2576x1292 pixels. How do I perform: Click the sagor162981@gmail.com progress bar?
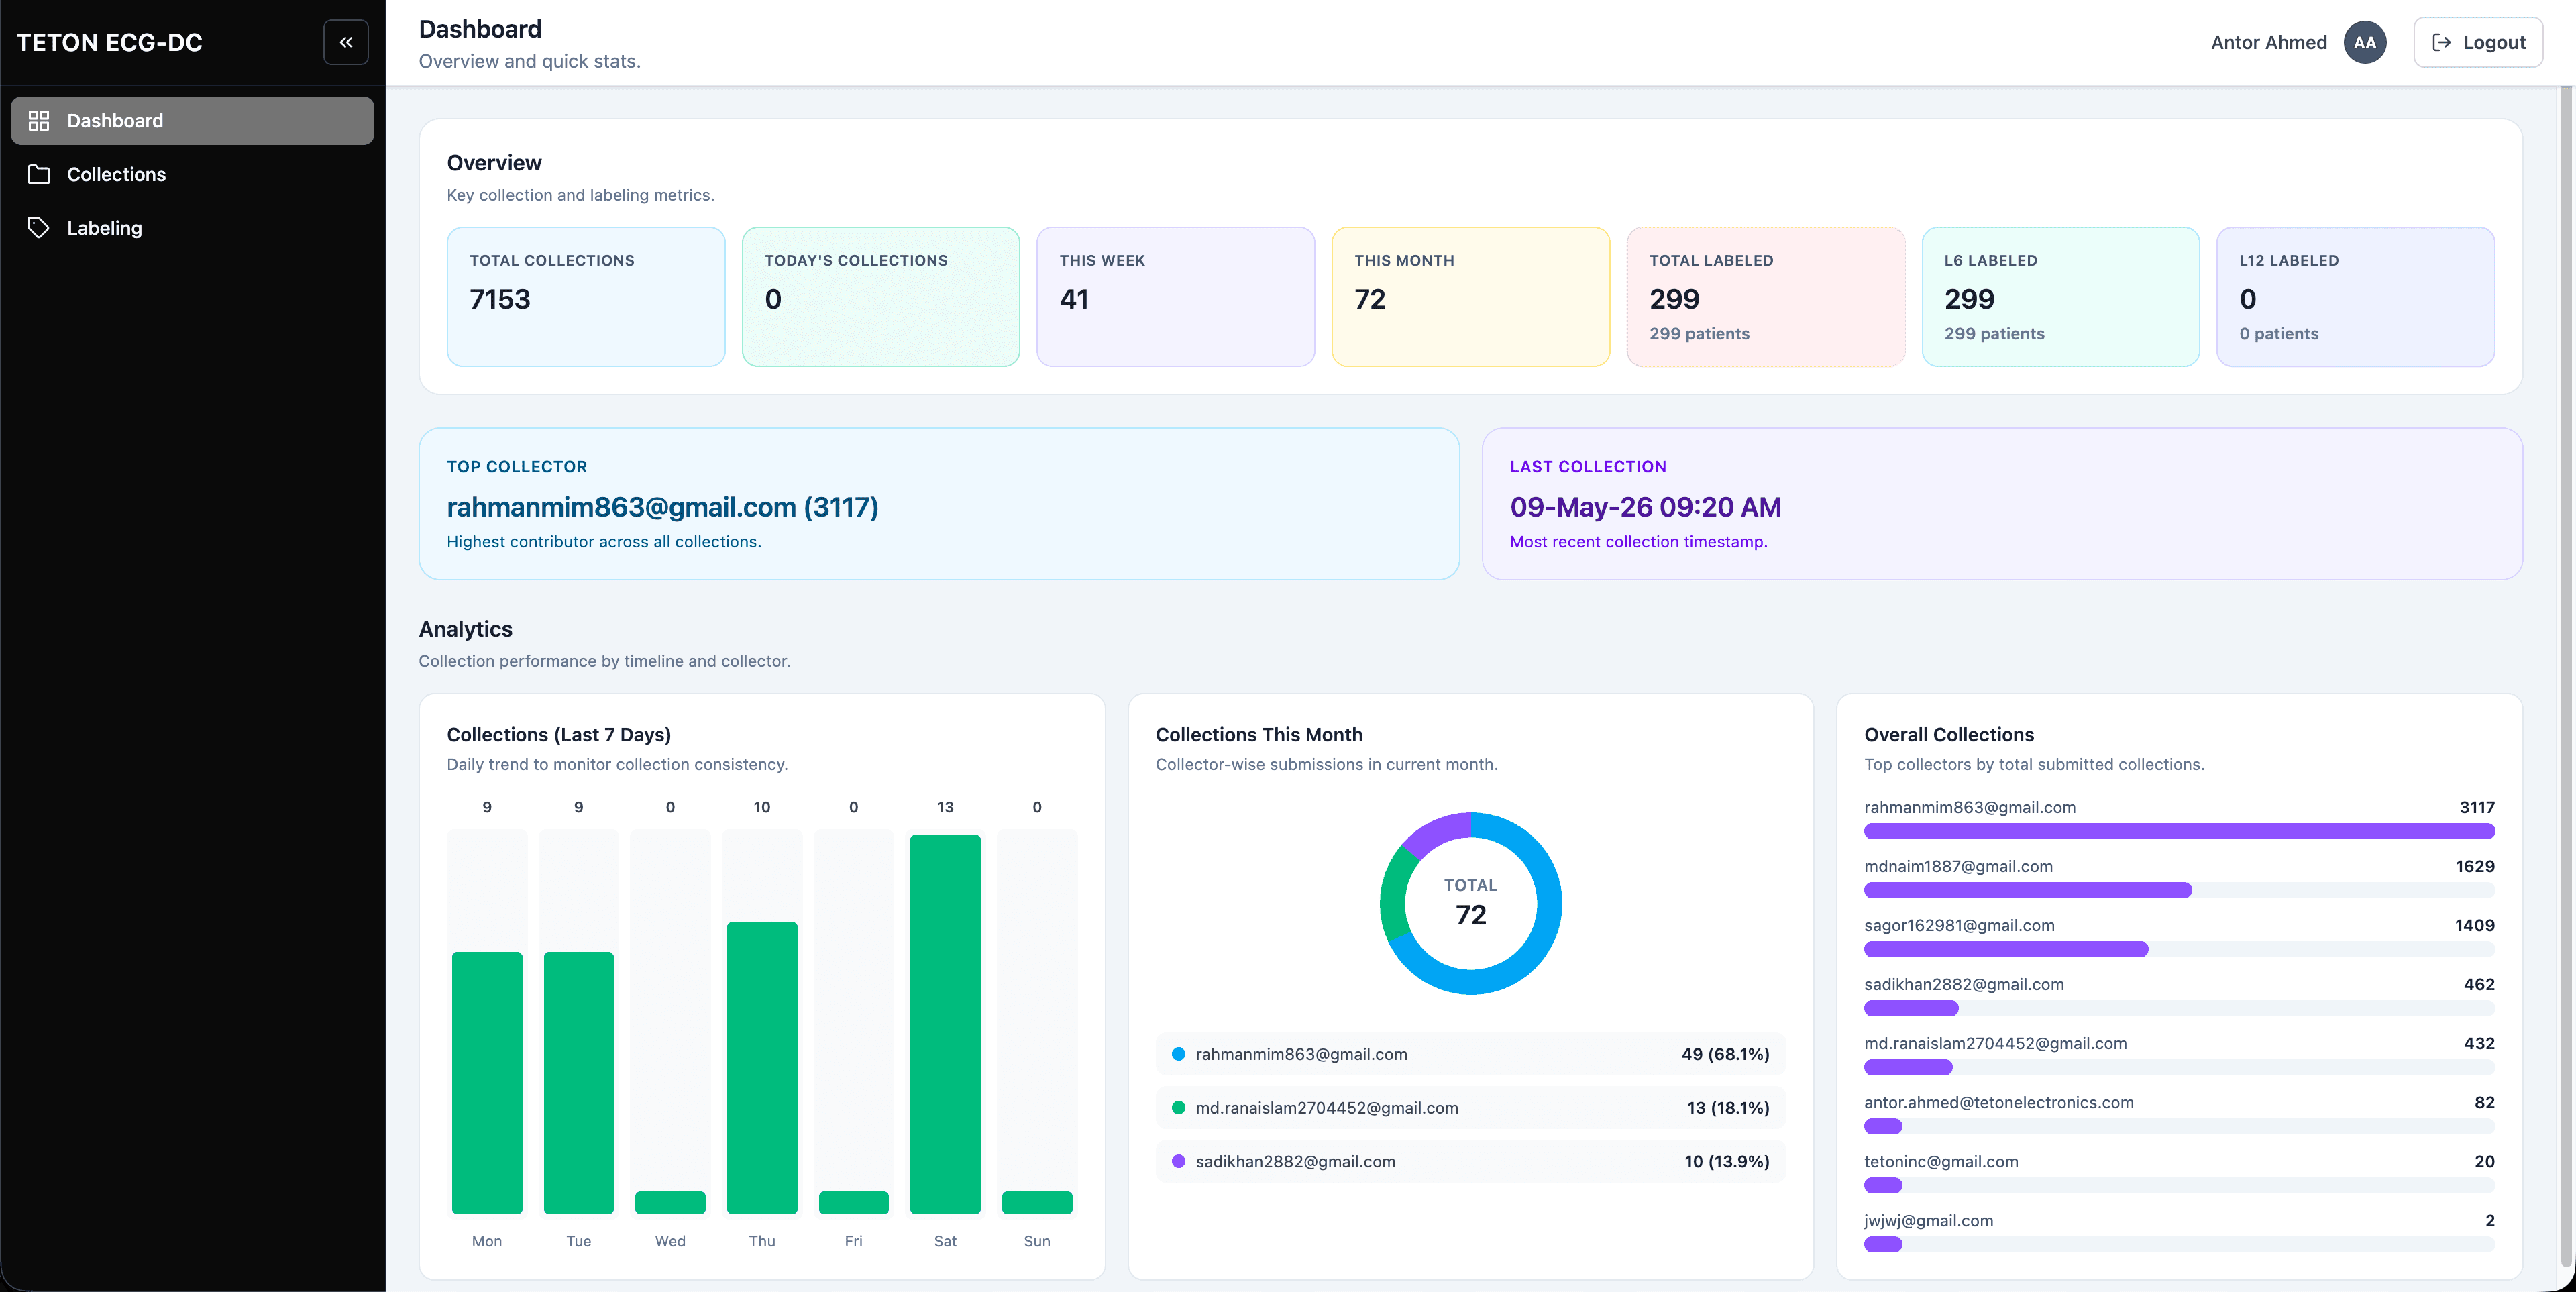[2179, 949]
